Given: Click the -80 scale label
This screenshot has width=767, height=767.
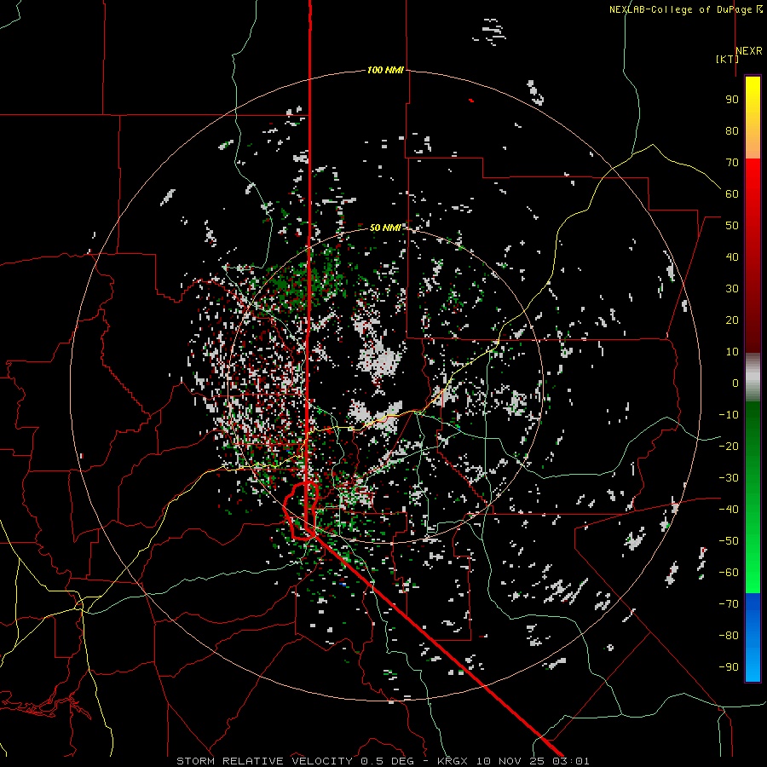Looking at the screenshot, I should (729, 636).
